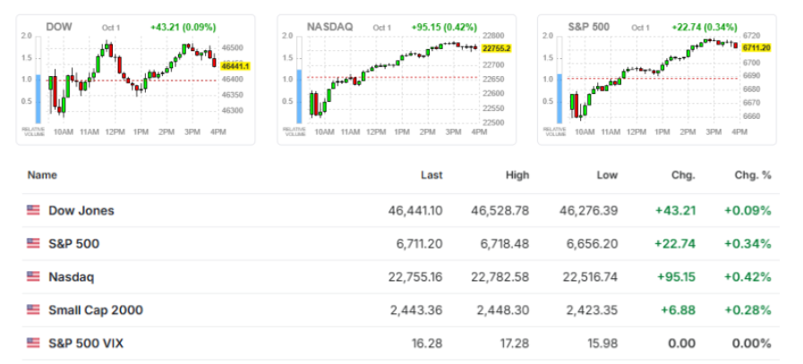Sort the table by the Last column header
803x364 pixels.
coord(432,175)
